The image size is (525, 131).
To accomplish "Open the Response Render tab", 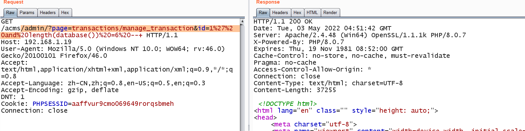I will (330, 13).
